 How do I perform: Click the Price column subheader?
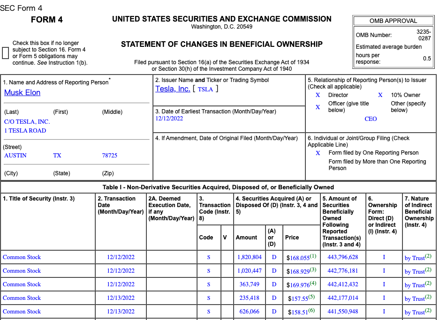pyautogui.click(x=292, y=238)
